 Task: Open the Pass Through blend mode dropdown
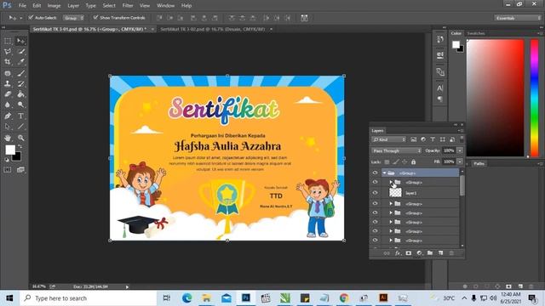(396, 150)
